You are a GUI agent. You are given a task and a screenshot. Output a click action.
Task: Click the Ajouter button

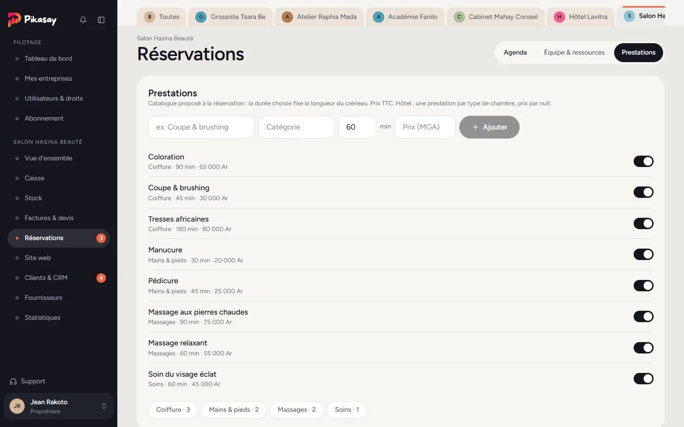tap(489, 127)
